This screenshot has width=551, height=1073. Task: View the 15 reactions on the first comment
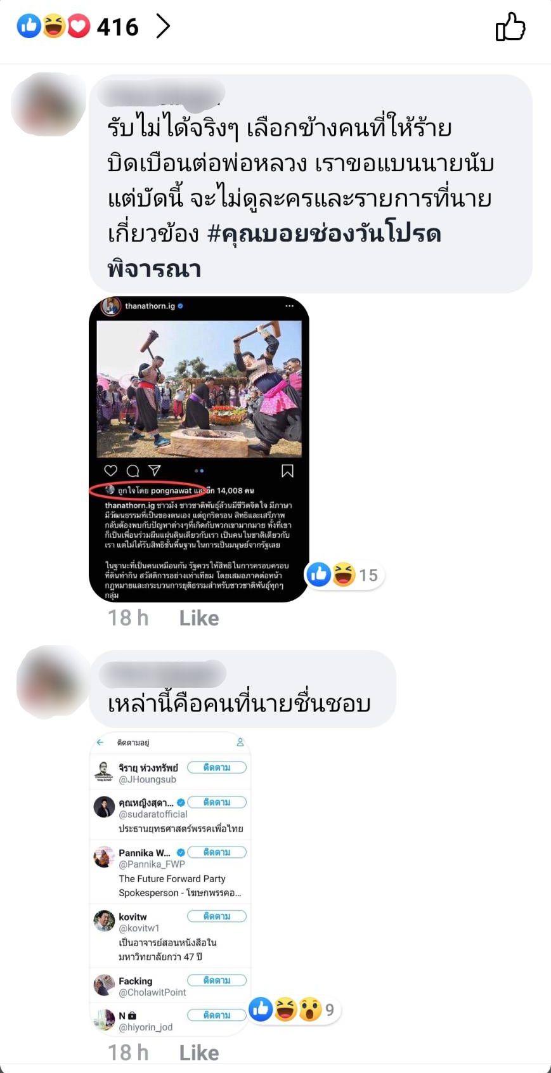click(x=344, y=575)
